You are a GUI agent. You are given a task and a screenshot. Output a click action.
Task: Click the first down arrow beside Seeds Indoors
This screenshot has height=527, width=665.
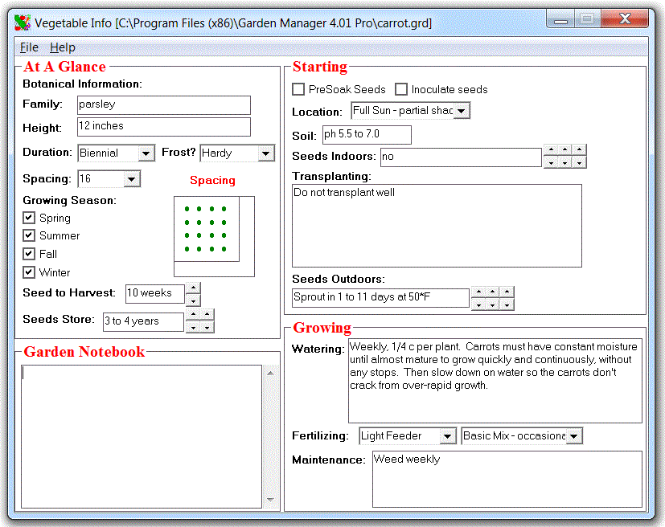point(551,162)
